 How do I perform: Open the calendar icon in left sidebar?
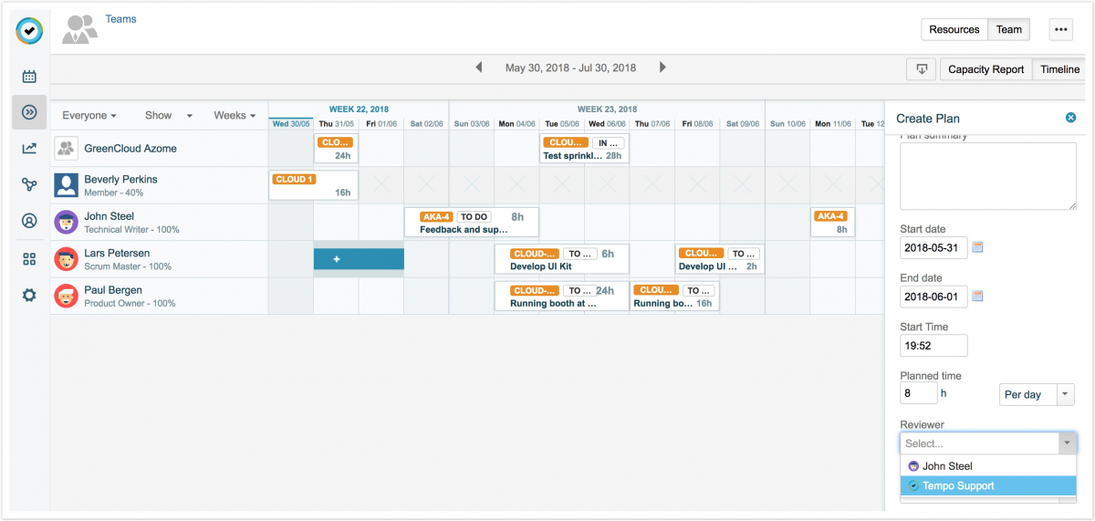(29, 77)
